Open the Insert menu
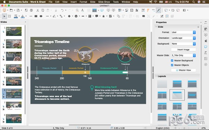Image resolution: width=209 pixels, height=130 pixels. point(73,2)
